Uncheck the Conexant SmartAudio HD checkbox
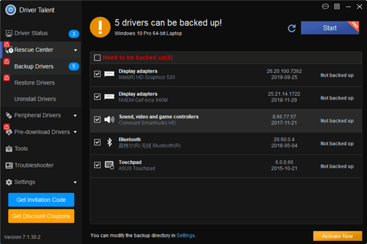367x244 pixels. pyautogui.click(x=97, y=119)
